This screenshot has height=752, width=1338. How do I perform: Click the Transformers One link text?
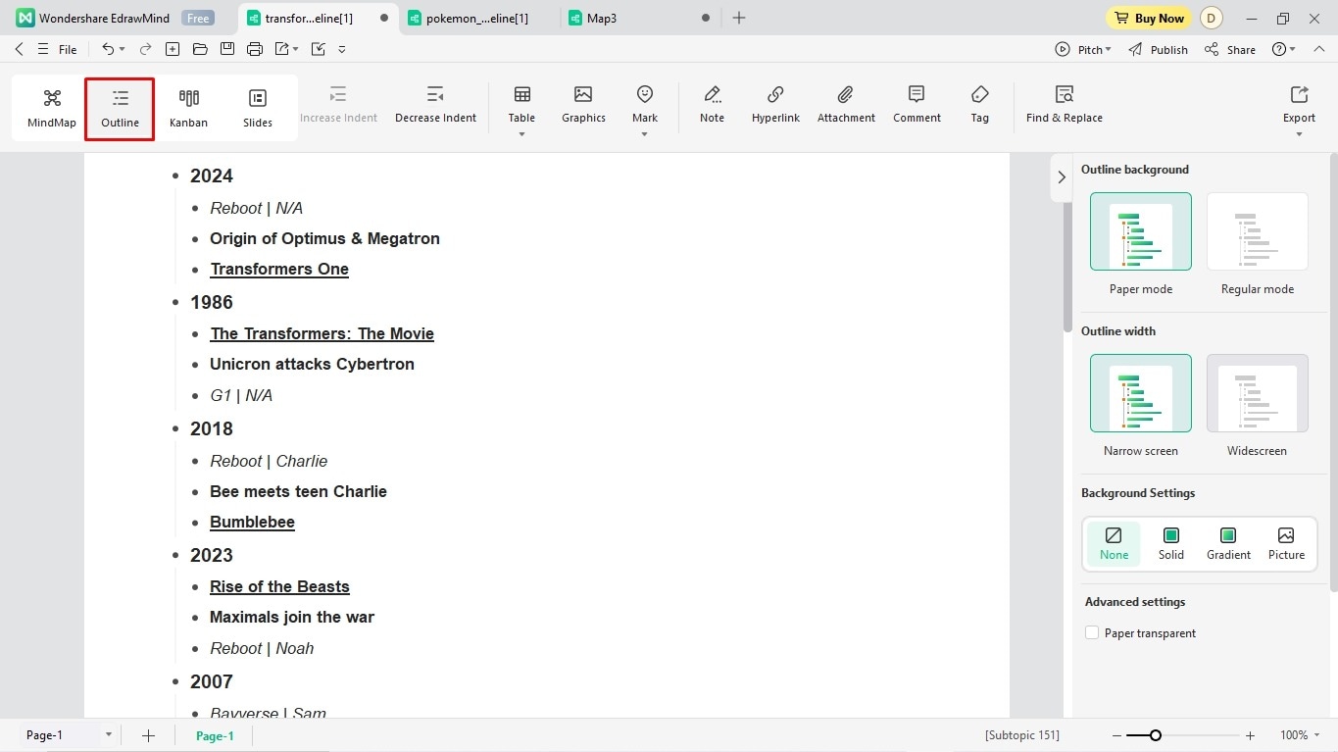pyautogui.click(x=279, y=269)
